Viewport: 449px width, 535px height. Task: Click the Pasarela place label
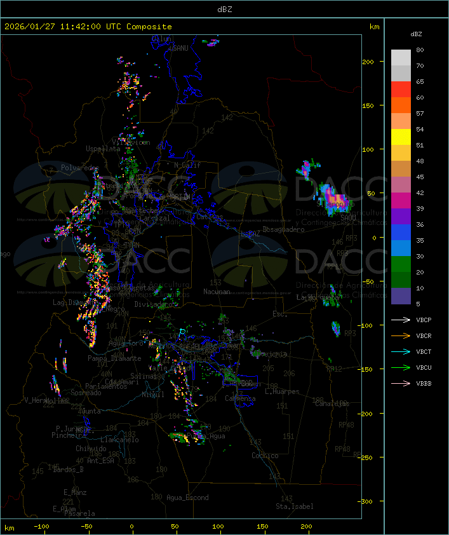point(79,513)
